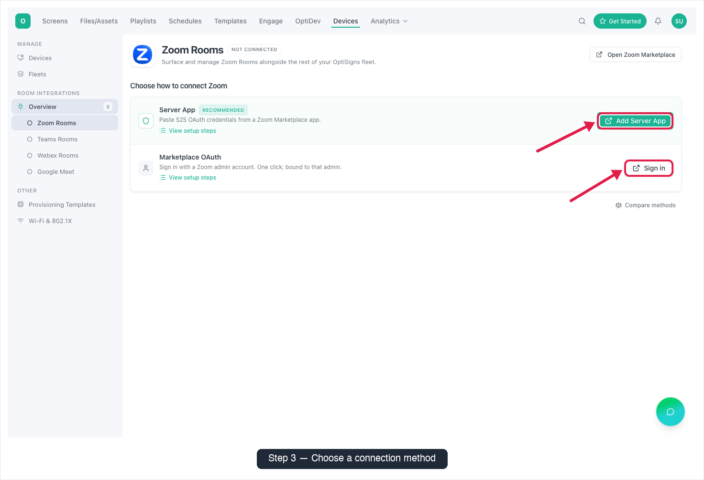
Task: Expand the Analytics dropdown chevron
Action: pyautogui.click(x=406, y=21)
